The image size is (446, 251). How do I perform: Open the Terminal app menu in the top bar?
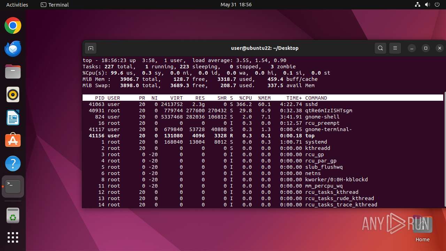[55, 5]
